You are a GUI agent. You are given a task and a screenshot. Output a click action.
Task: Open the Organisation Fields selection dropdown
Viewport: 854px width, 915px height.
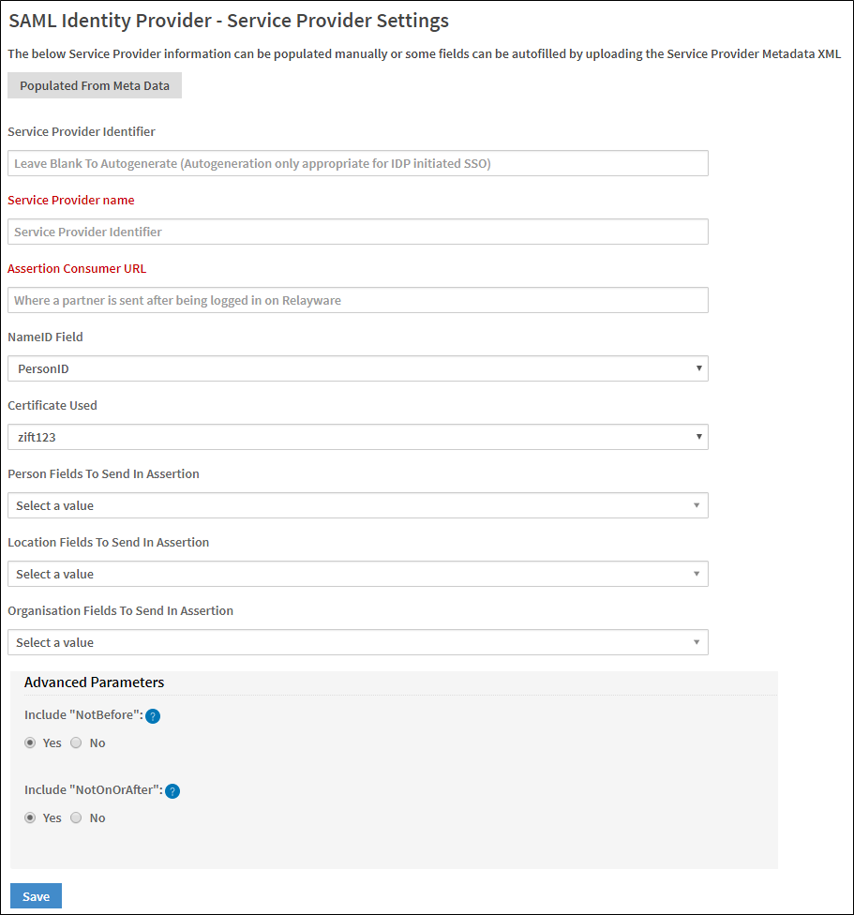point(356,642)
